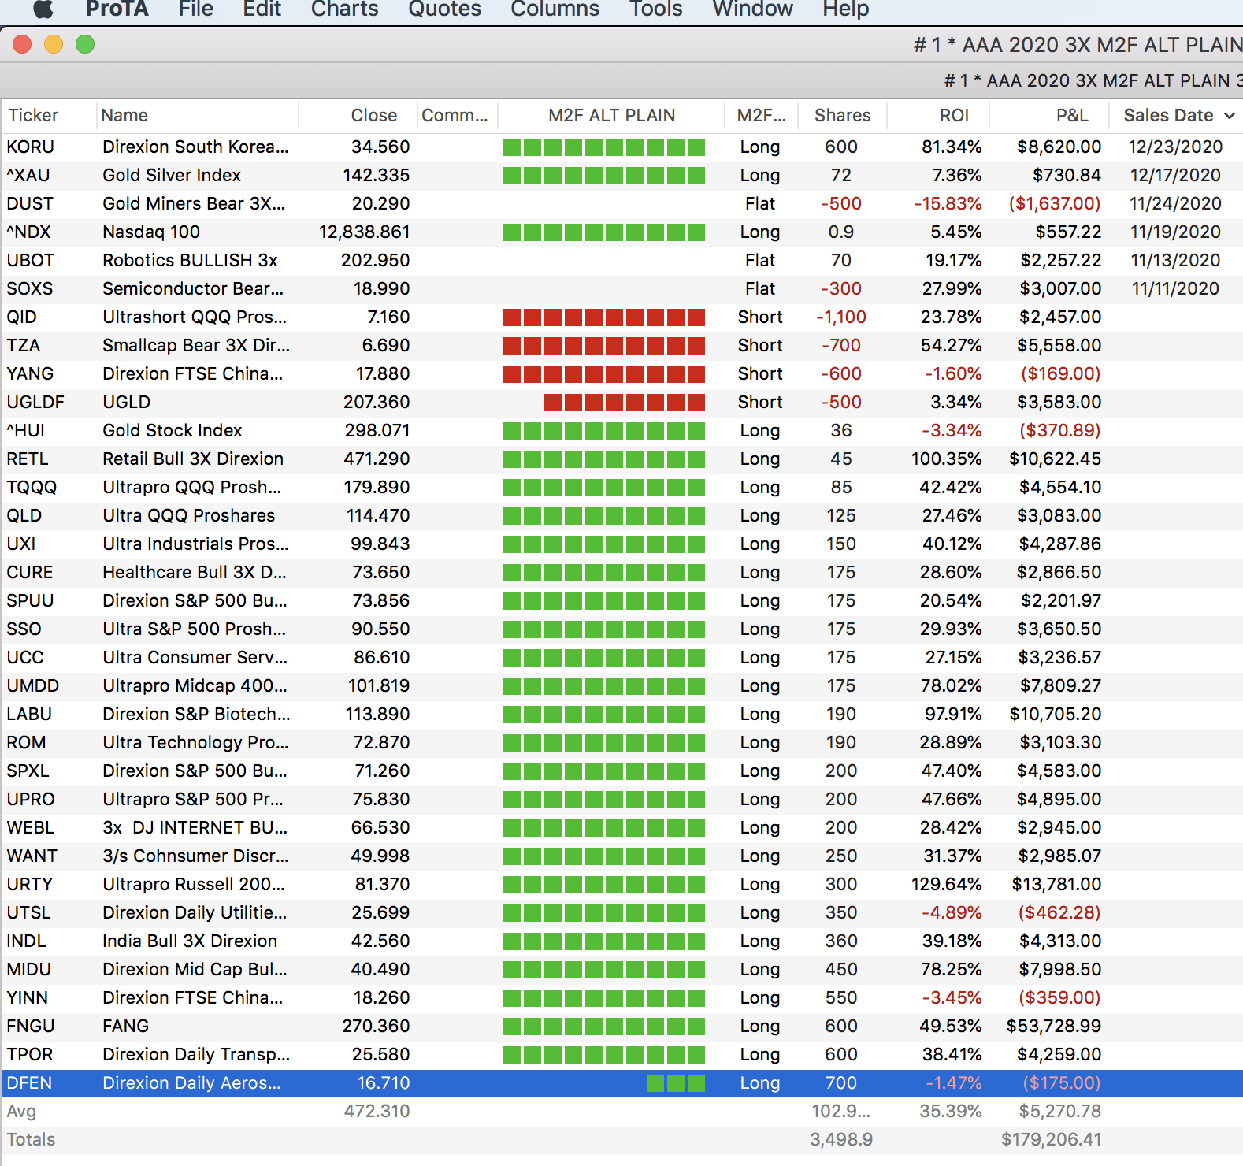
Task: Click the TQQQ ticker cell
Action: [x=32, y=487]
